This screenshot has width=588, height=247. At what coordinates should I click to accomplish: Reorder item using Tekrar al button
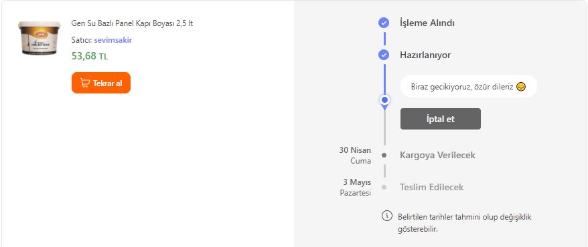[x=101, y=83]
